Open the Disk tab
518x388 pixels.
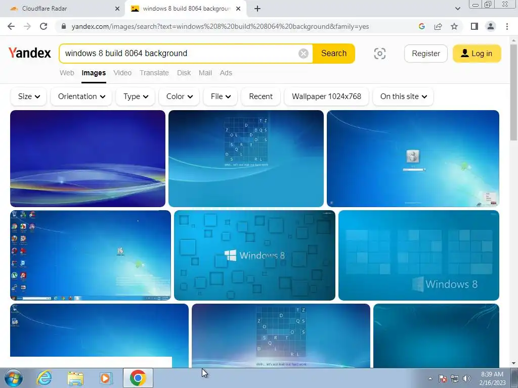click(x=184, y=73)
